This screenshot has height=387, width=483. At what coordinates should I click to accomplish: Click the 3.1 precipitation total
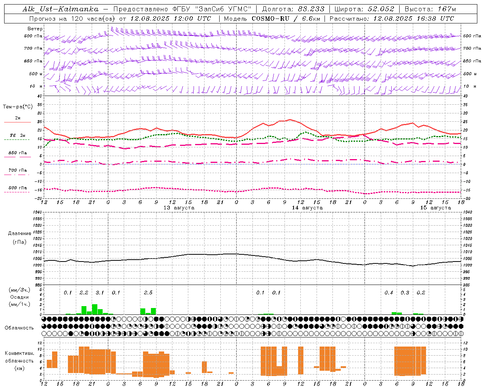[x=100, y=293]
